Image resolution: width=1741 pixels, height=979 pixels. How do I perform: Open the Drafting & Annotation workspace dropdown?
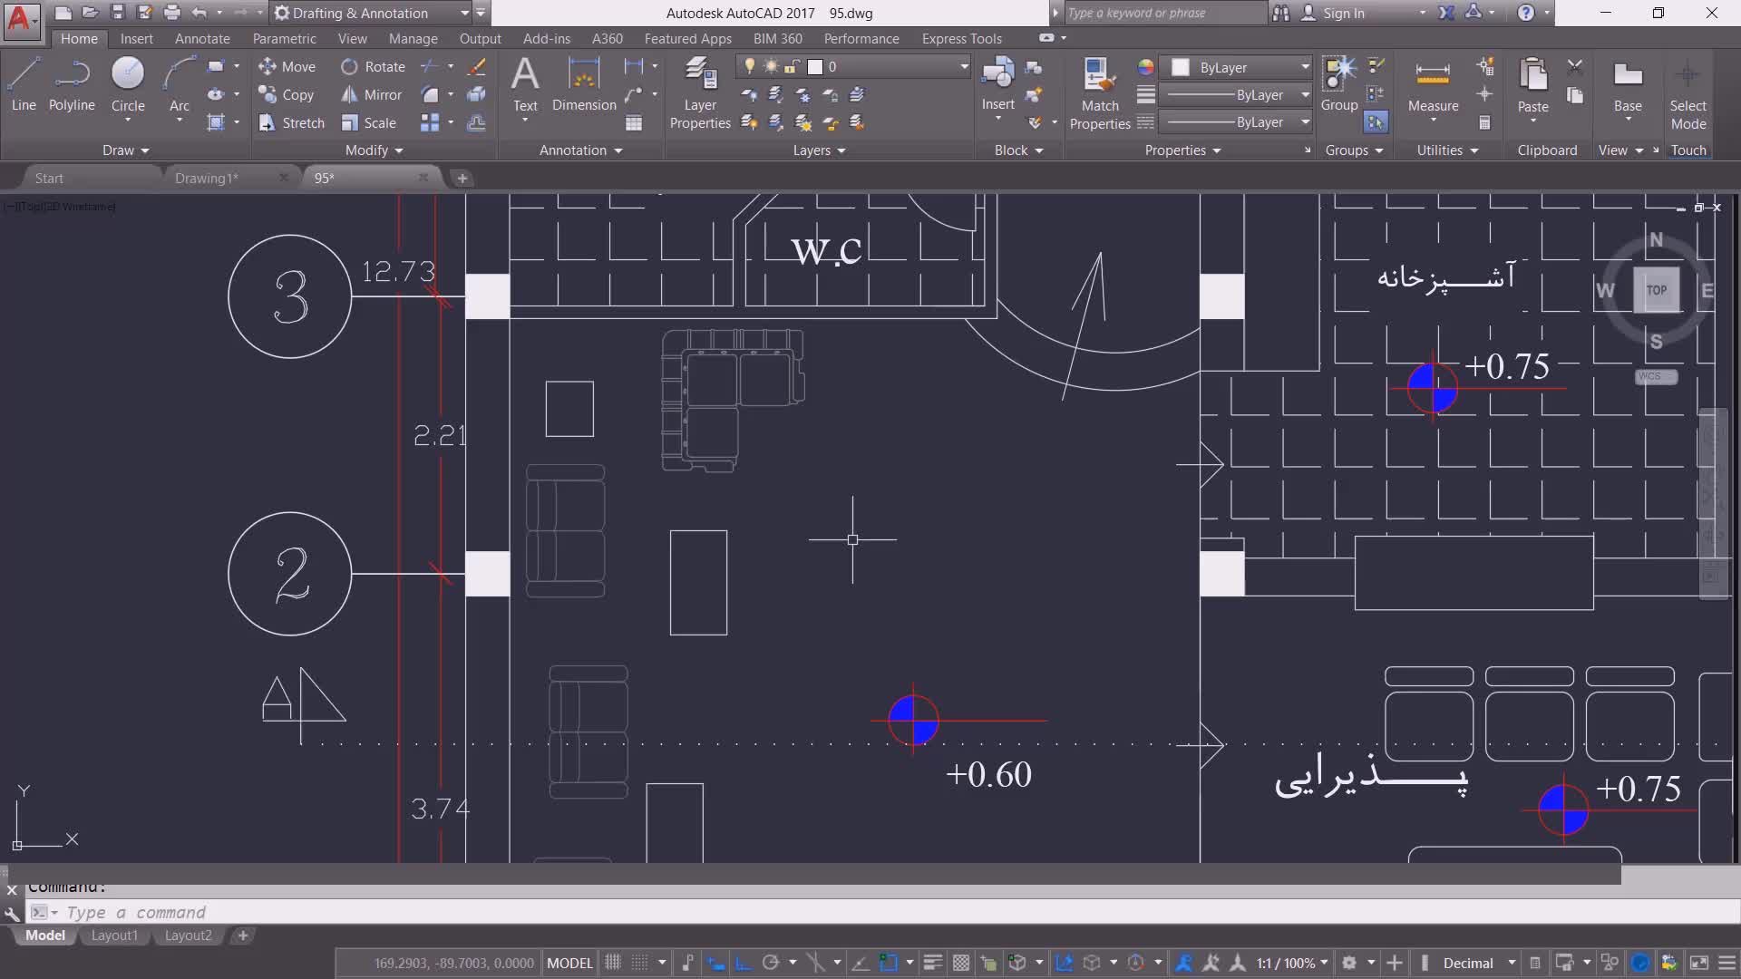pyautogui.click(x=464, y=14)
